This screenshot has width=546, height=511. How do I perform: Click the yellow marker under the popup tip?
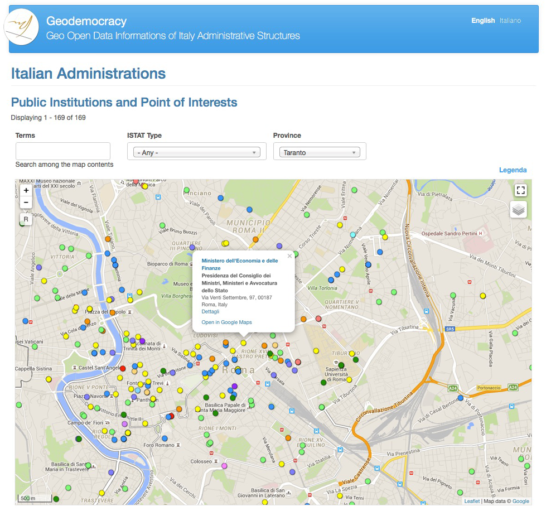click(243, 343)
